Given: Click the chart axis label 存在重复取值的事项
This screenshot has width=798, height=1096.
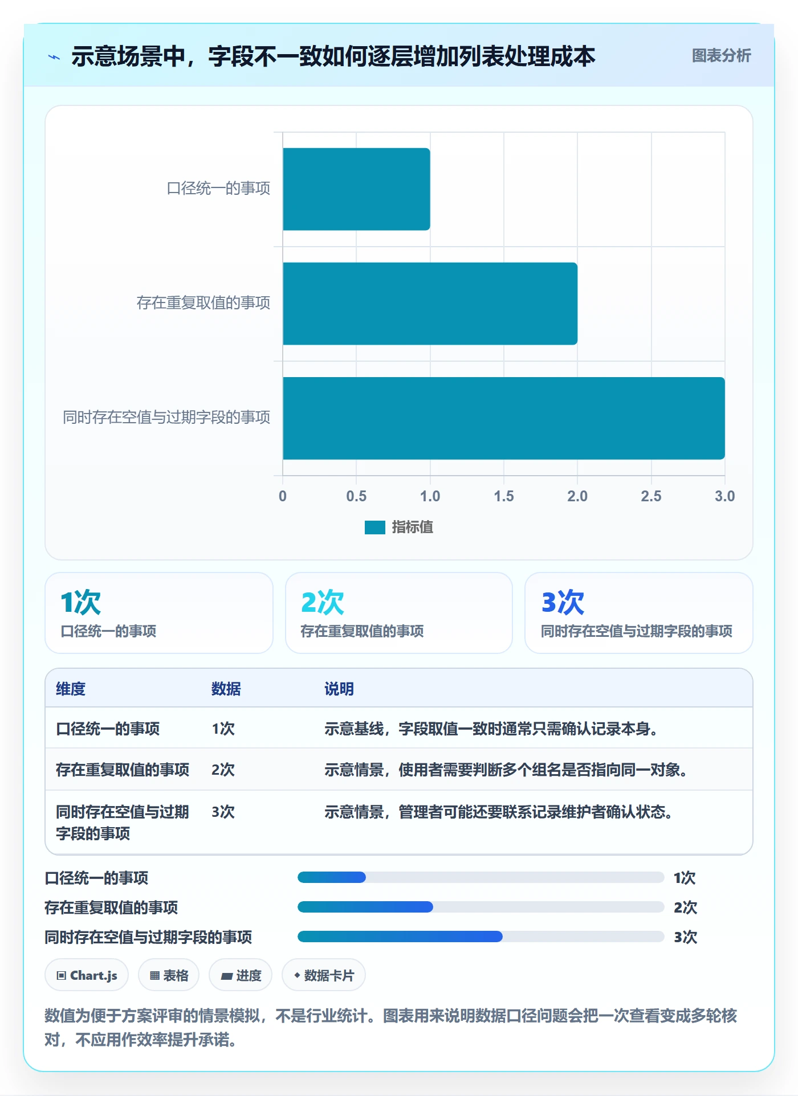Looking at the screenshot, I should 203,303.
